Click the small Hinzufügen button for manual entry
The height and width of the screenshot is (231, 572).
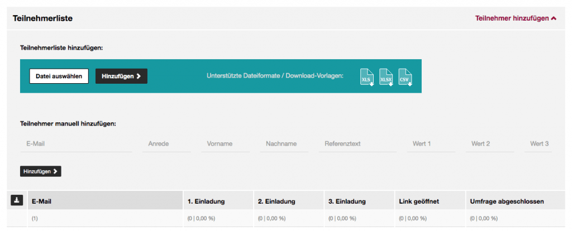click(x=40, y=171)
